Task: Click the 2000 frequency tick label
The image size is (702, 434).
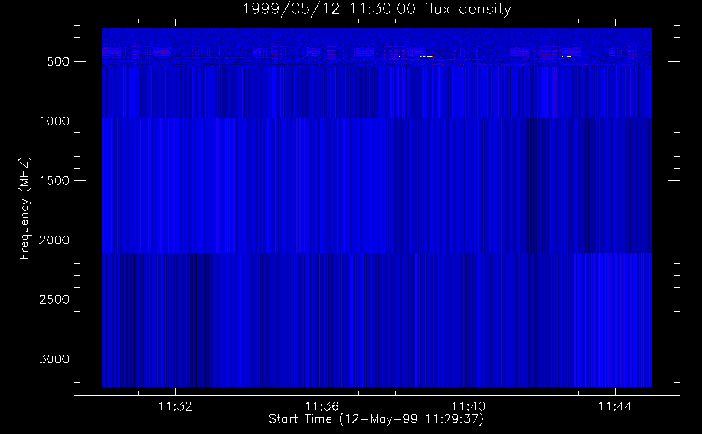Action: [54, 240]
